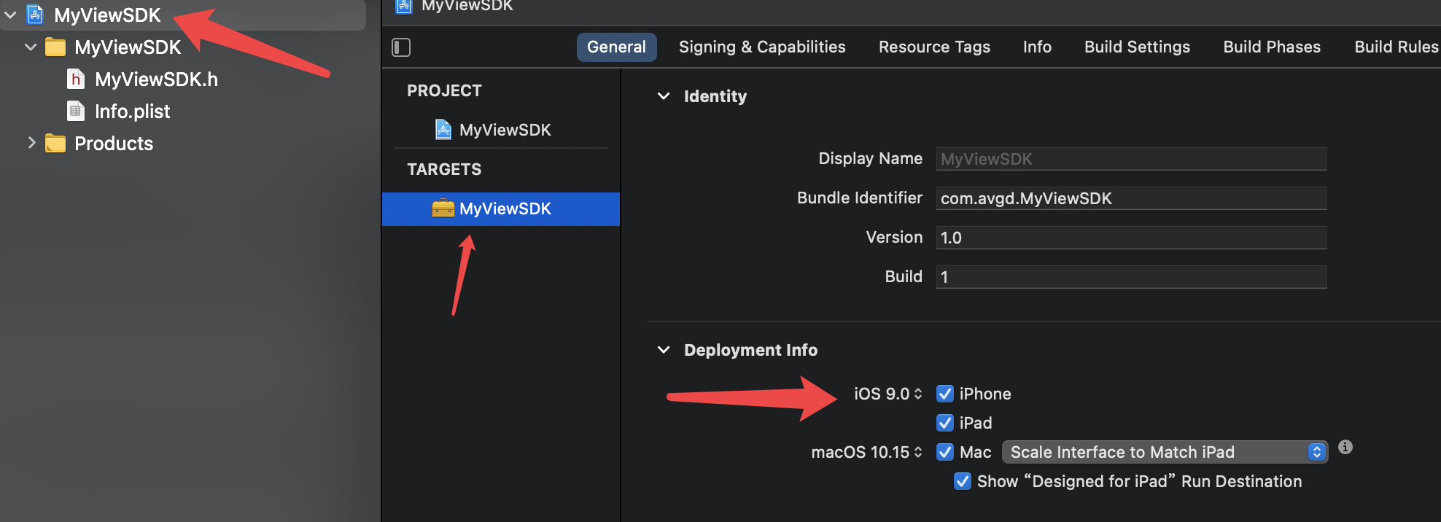Expand the Products folder disclosure arrow
This screenshot has height=522, width=1441.
pyautogui.click(x=31, y=143)
